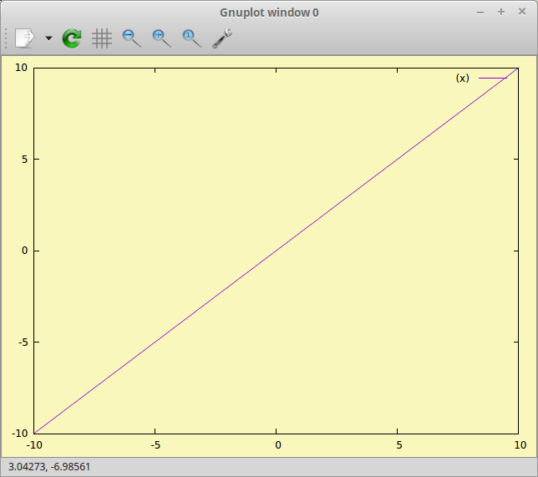The height and width of the screenshot is (477, 538).
Task: Toggle the (x) legend entry label
Action: (x=462, y=78)
